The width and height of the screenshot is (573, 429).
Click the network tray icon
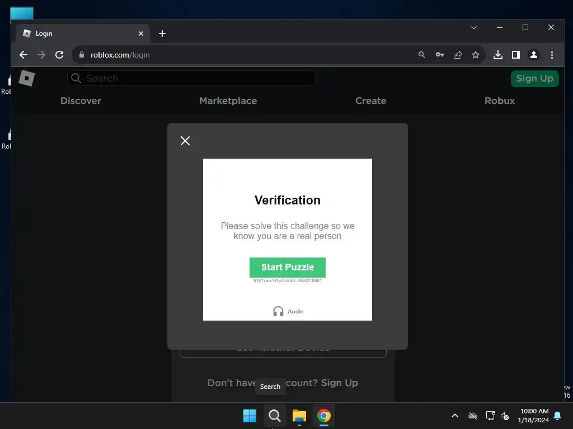(490, 416)
